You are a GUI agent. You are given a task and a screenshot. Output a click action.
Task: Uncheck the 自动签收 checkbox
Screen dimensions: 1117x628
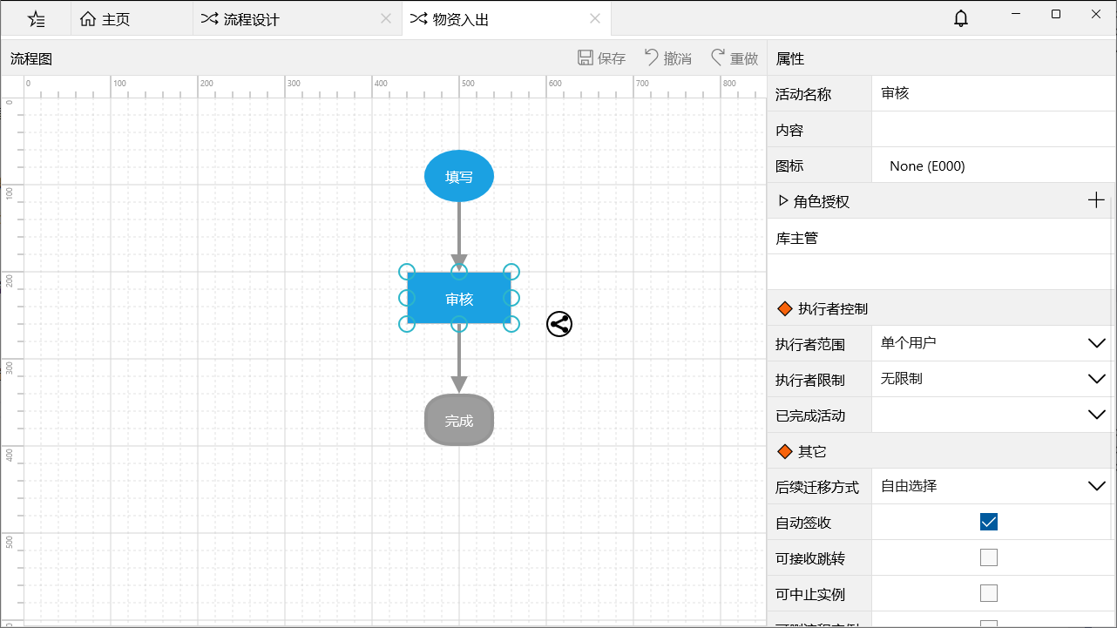tap(988, 522)
